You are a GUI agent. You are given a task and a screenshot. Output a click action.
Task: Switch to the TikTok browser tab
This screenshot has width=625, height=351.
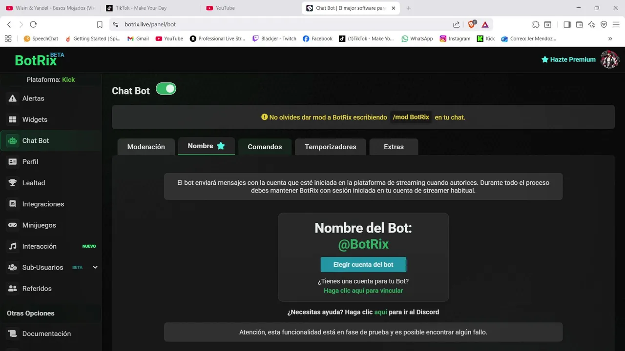click(150, 8)
